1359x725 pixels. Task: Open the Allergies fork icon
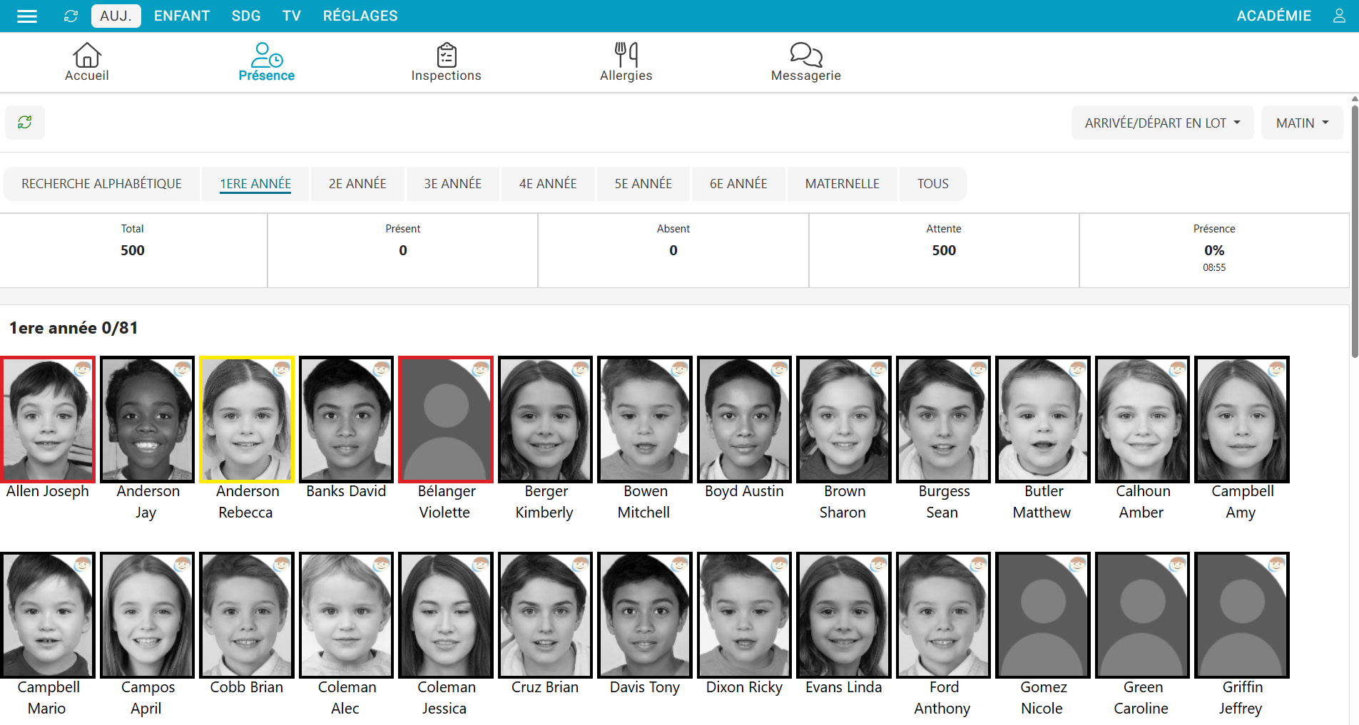[x=626, y=56]
